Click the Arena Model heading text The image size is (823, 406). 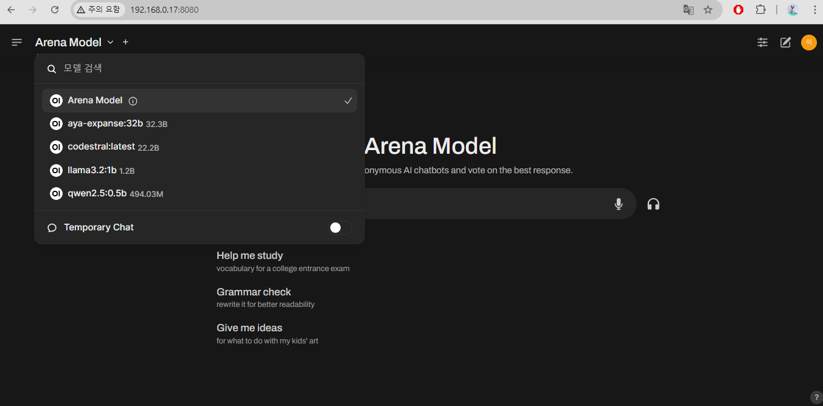(431, 146)
